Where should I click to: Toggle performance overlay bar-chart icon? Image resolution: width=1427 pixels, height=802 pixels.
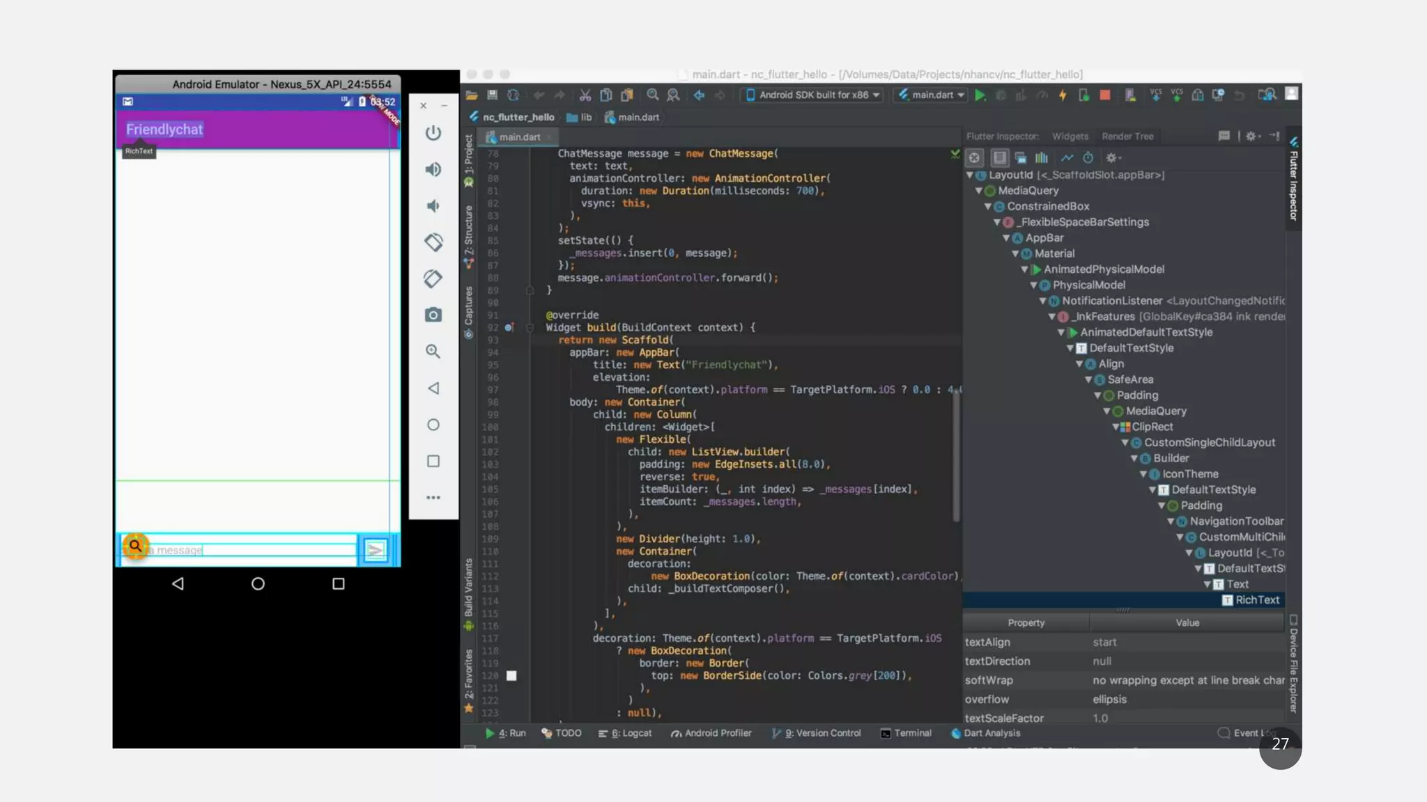(1041, 158)
